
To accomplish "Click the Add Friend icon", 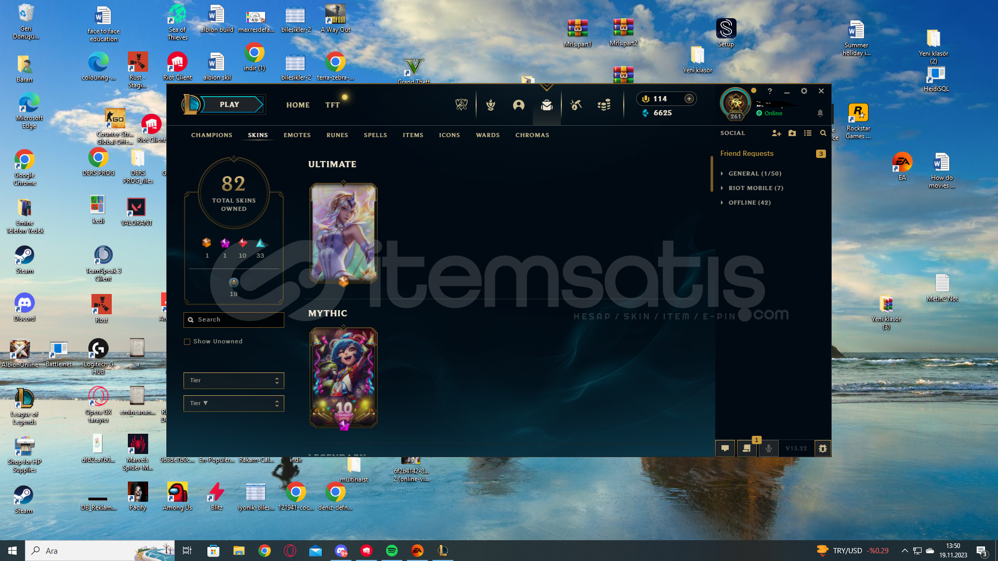I will (x=776, y=133).
